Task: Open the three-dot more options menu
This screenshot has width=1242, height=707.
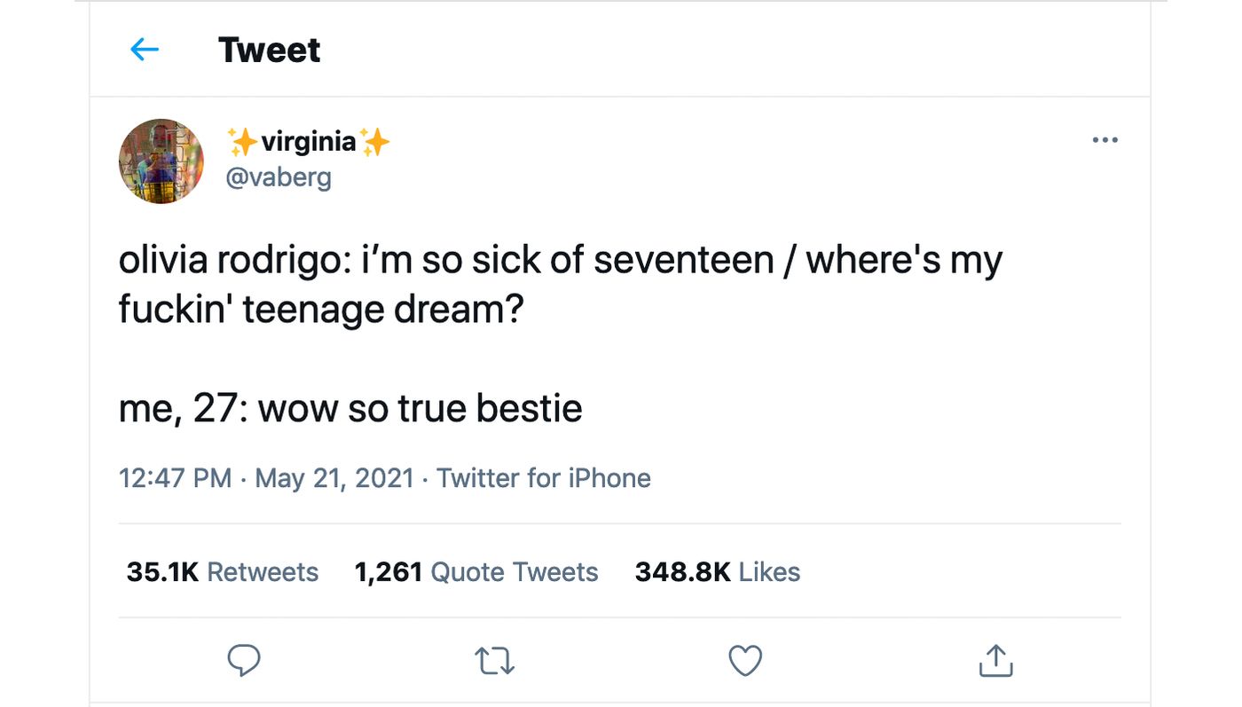Action: click(1104, 140)
